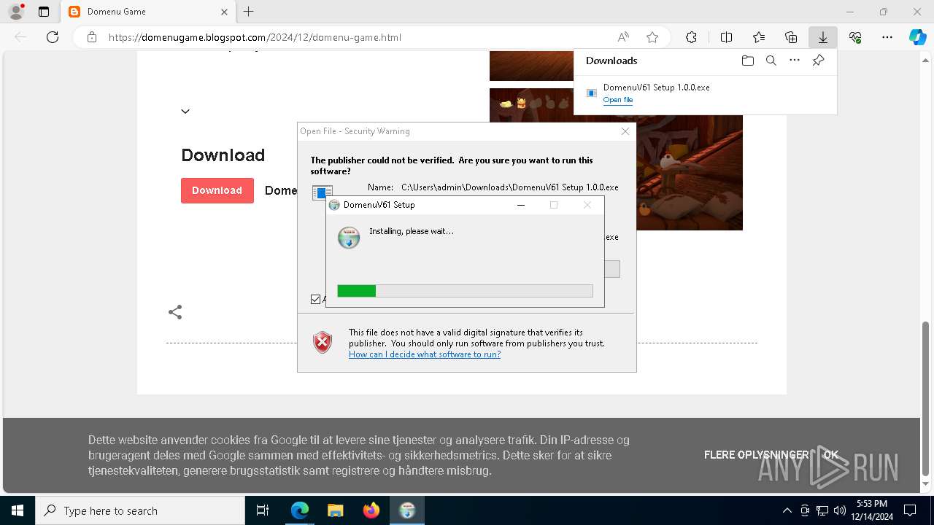Select the setup installer taskbar item
Viewport: 934px width, 525px height.
[x=406, y=510]
